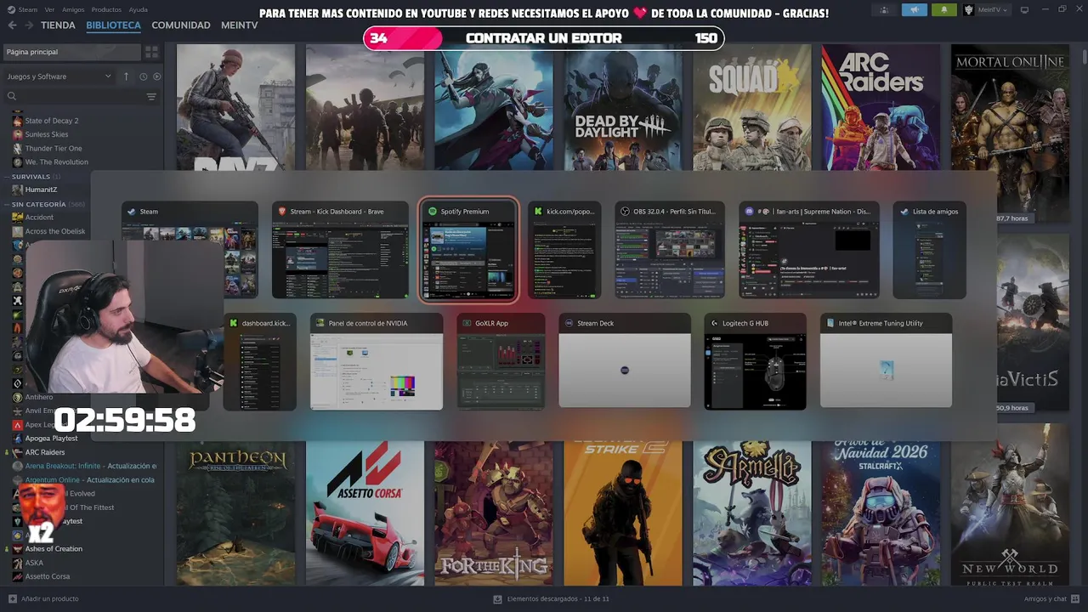Open the advanced filter lines icon
Viewport: 1088px width, 612px height.
coord(151,97)
